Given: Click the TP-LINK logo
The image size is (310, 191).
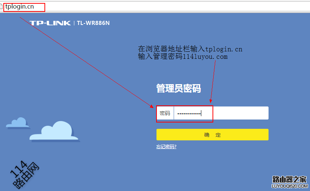Looking at the screenshot, I should point(50,23).
